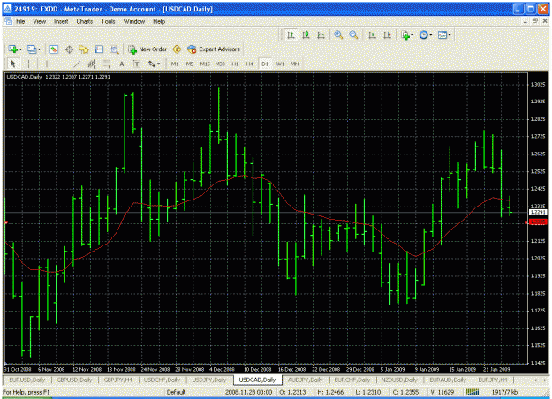
Task: Toggle the Terminal window icon
Action: [99, 49]
